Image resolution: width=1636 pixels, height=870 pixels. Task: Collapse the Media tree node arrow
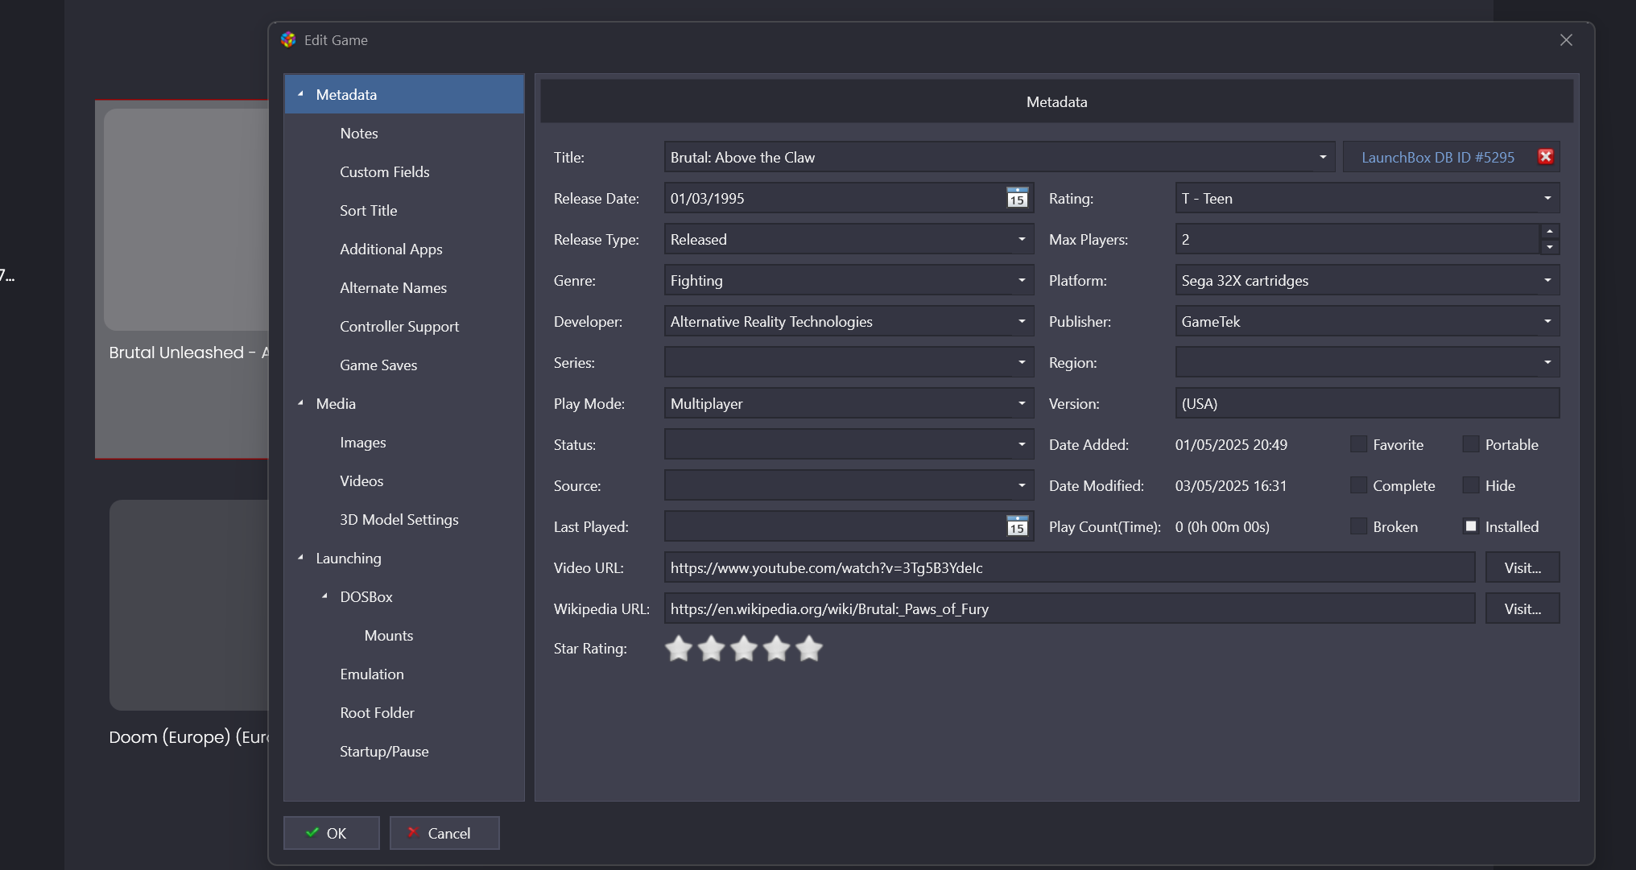(x=301, y=403)
